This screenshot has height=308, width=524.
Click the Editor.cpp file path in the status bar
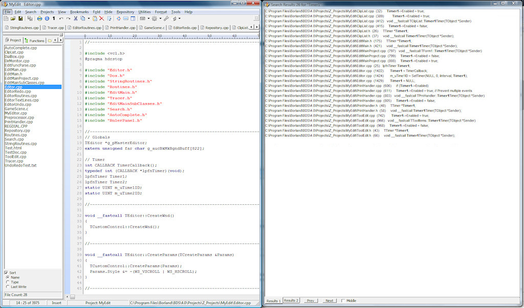click(x=190, y=303)
